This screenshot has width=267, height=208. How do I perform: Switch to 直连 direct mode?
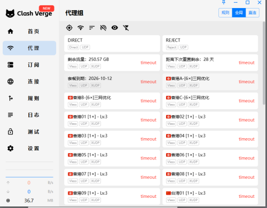pyautogui.click(x=253, y=13)
